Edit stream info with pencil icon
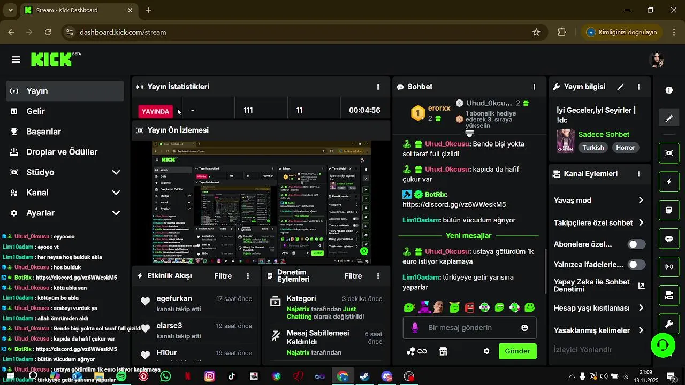The height and width of the screenshot is (385, 685). click(x=620, y=87)
